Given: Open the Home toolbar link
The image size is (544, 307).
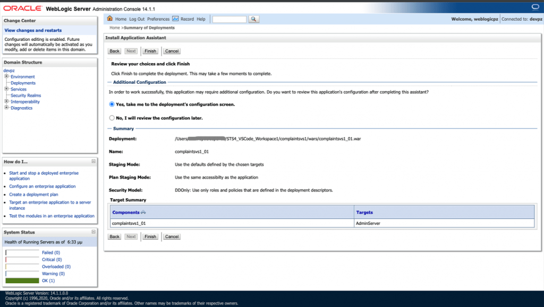Looking at the screenshot, I should coord(121,19).
